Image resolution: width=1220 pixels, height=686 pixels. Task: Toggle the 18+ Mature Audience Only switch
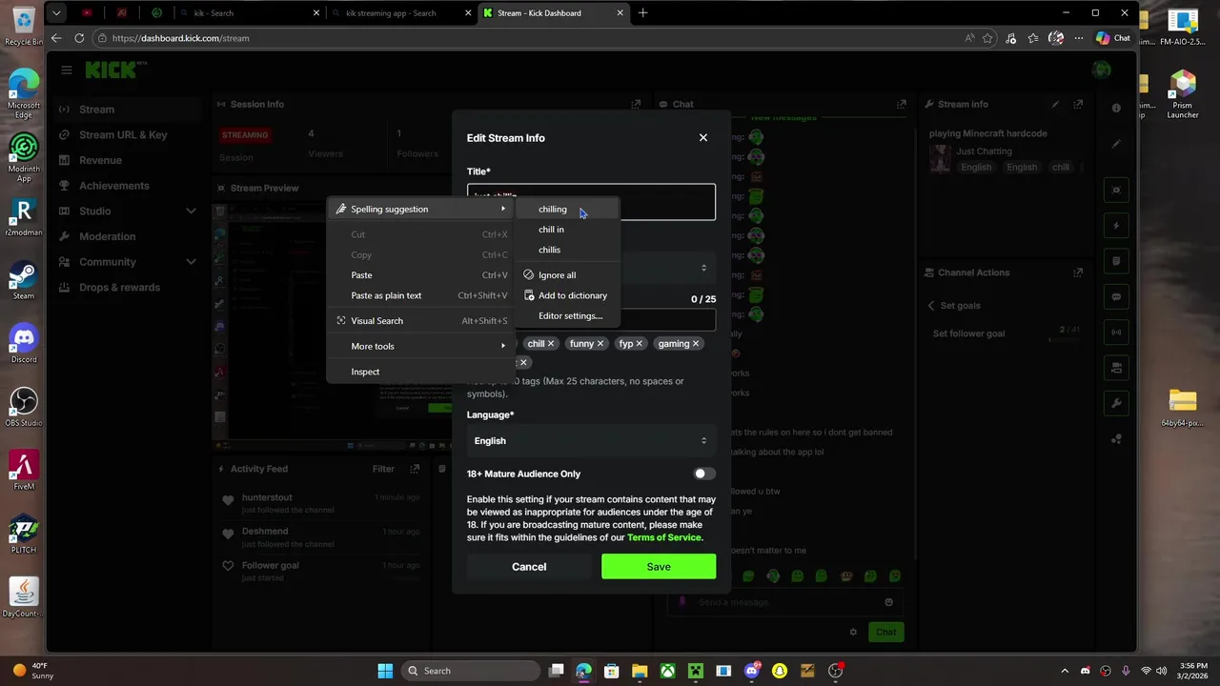[x=703, y=474]
